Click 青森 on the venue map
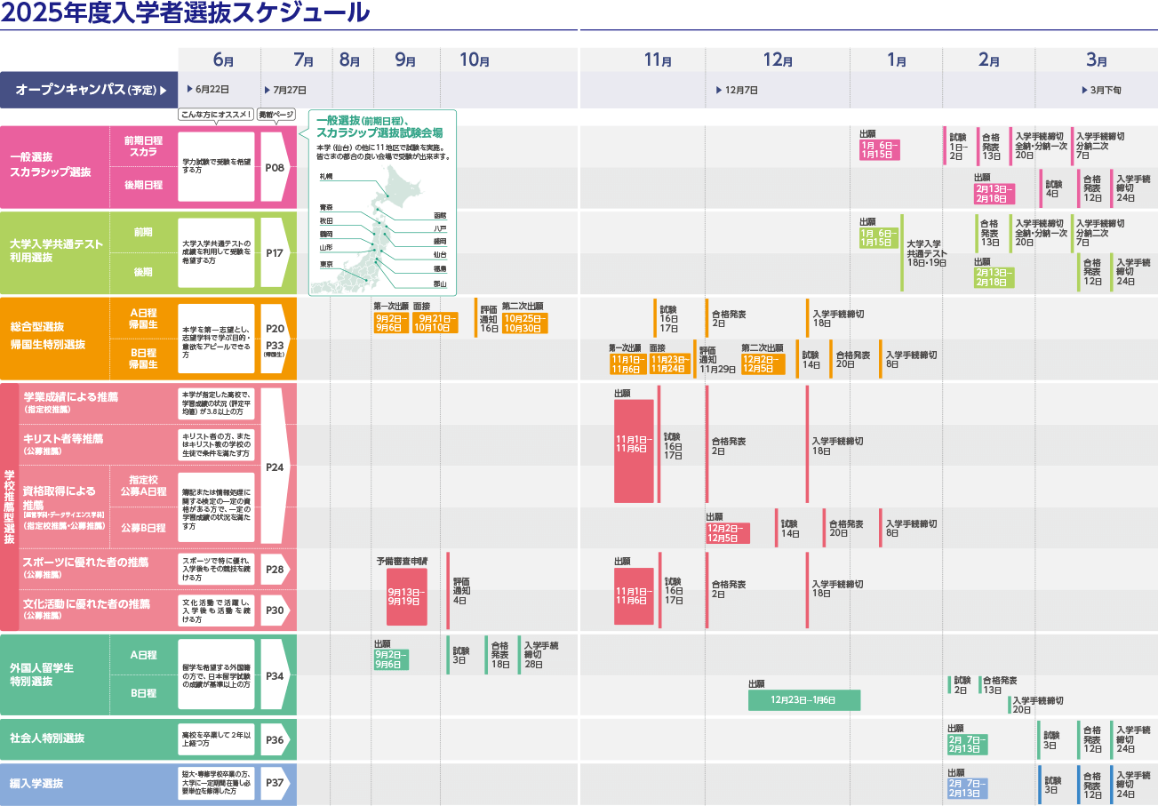This screenshot has height=806, width=1158. coord(326,206)
